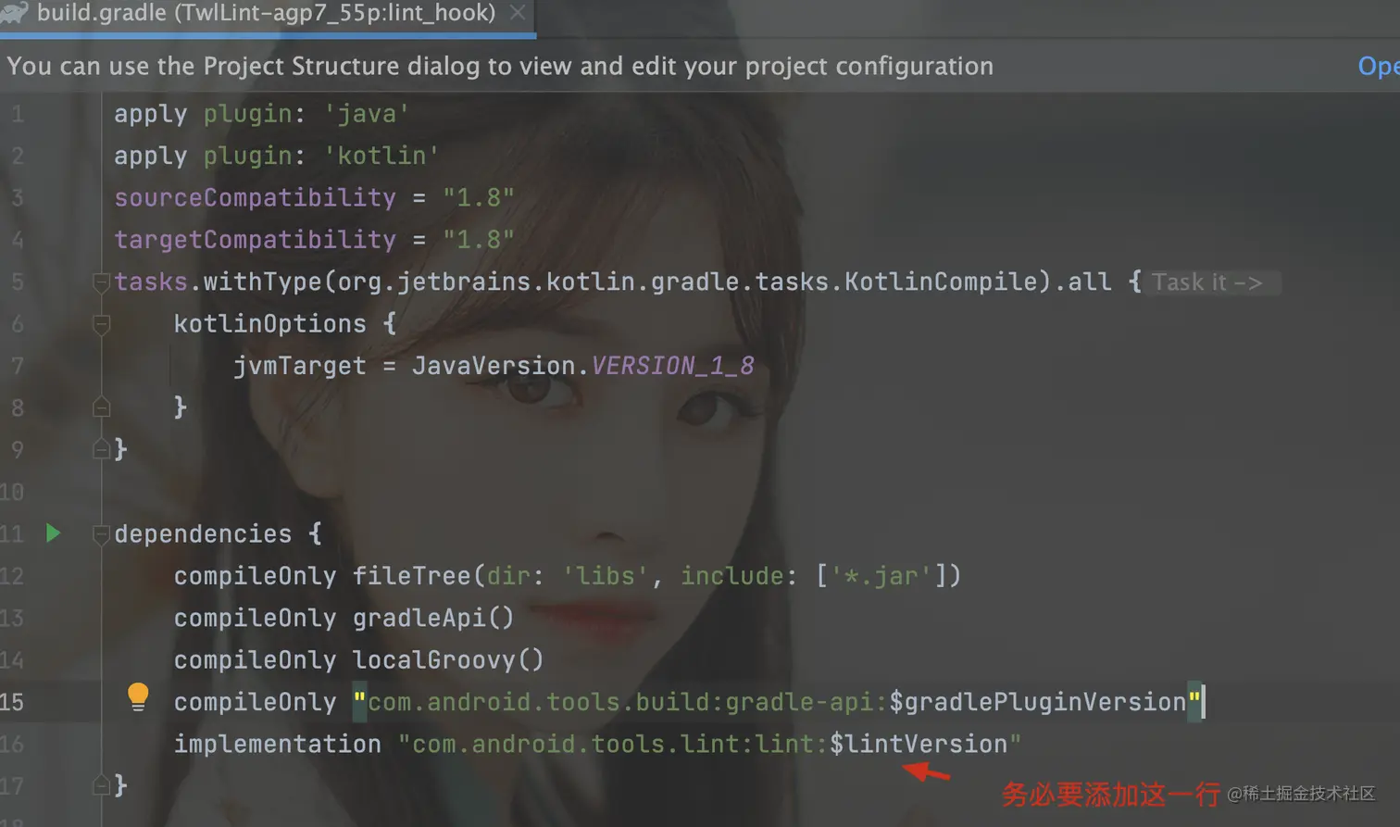
Task: Collapse the tasks.withType block fold marker
Action: [102, 282]
